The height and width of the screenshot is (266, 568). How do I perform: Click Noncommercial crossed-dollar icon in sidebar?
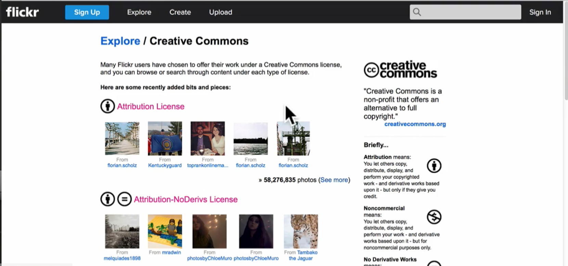click(434, 217)
